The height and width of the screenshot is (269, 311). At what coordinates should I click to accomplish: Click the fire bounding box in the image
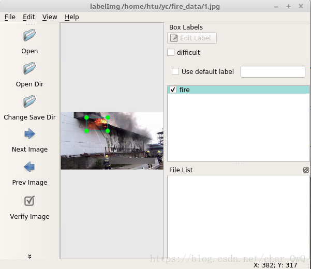(x=97, y=124)
